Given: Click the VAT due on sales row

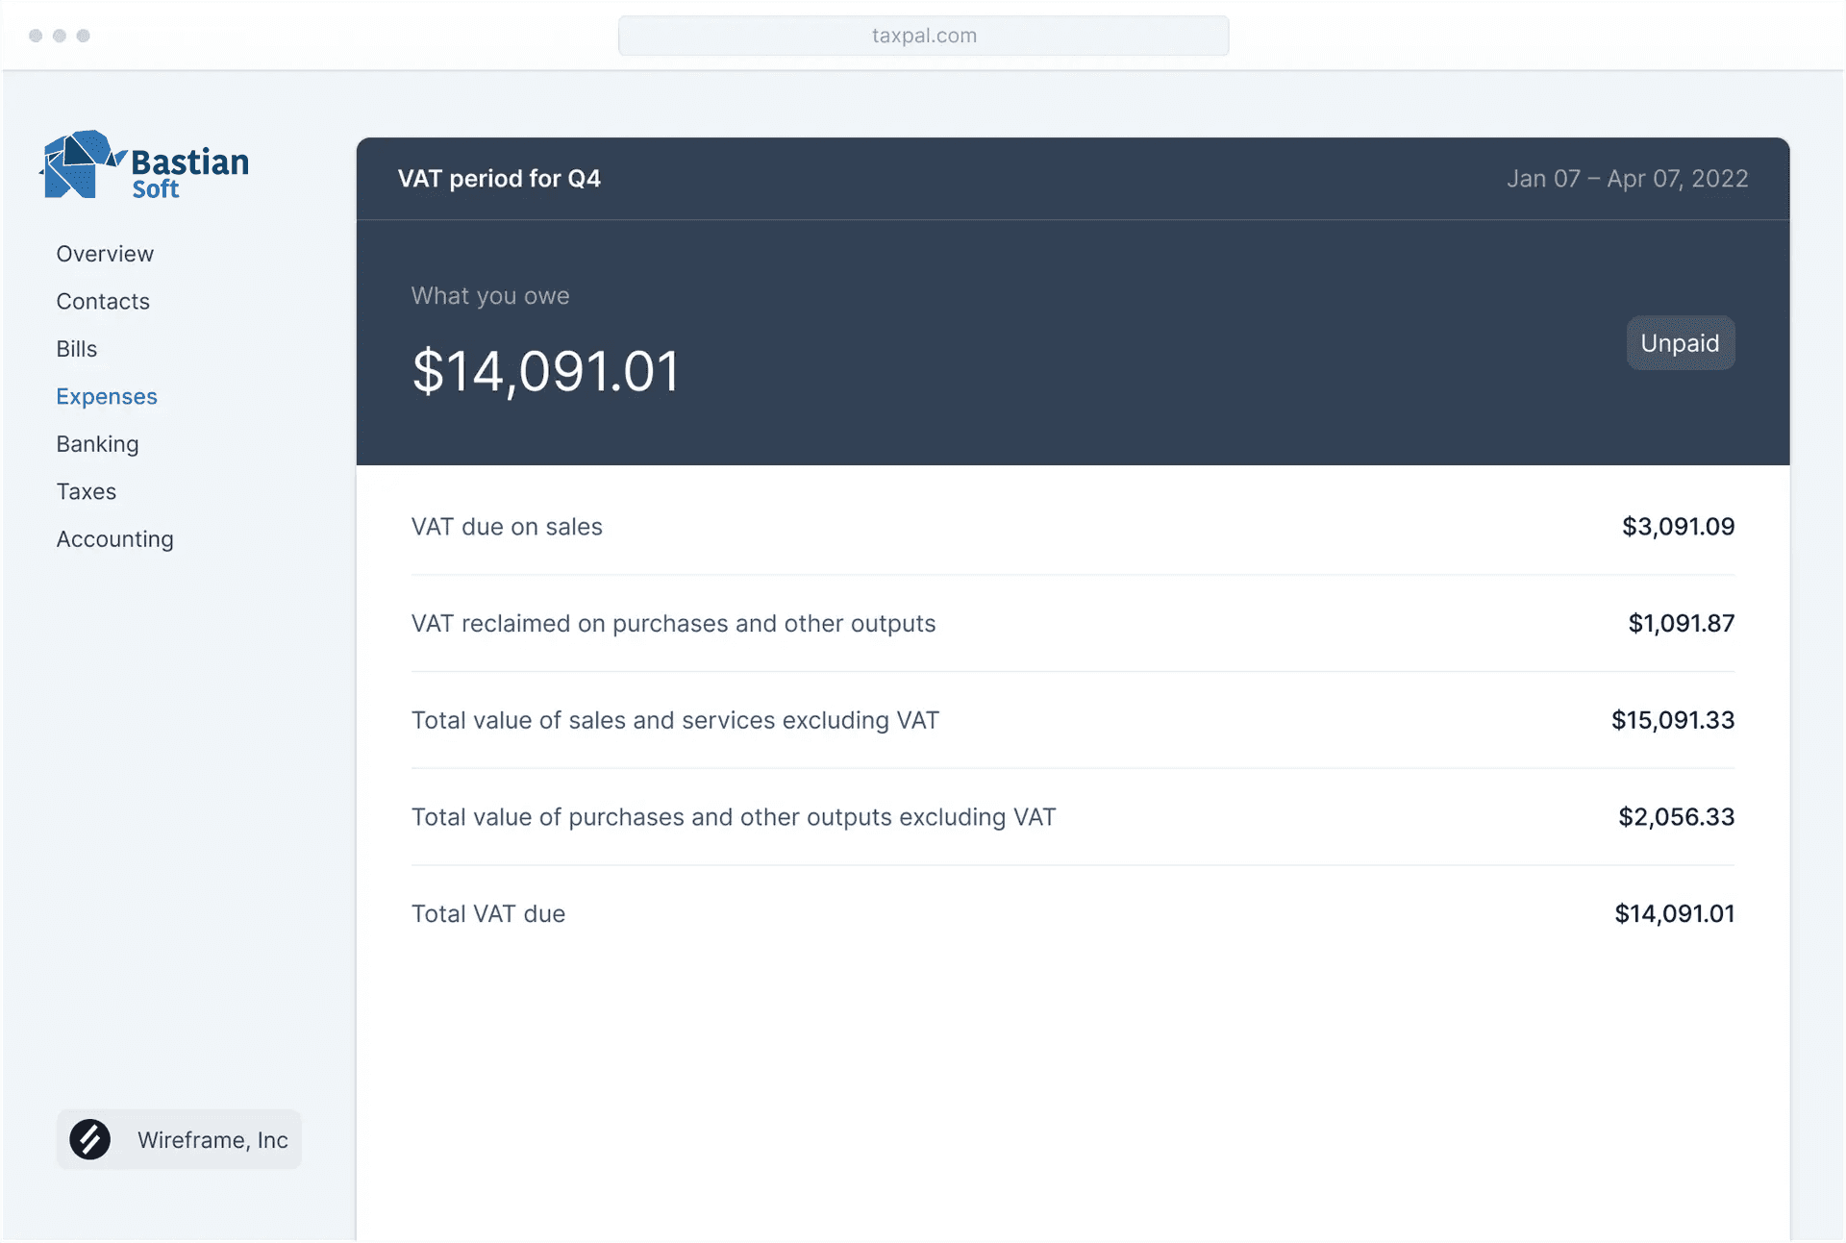Looking at the screenshot, I should click(1072, 527).
